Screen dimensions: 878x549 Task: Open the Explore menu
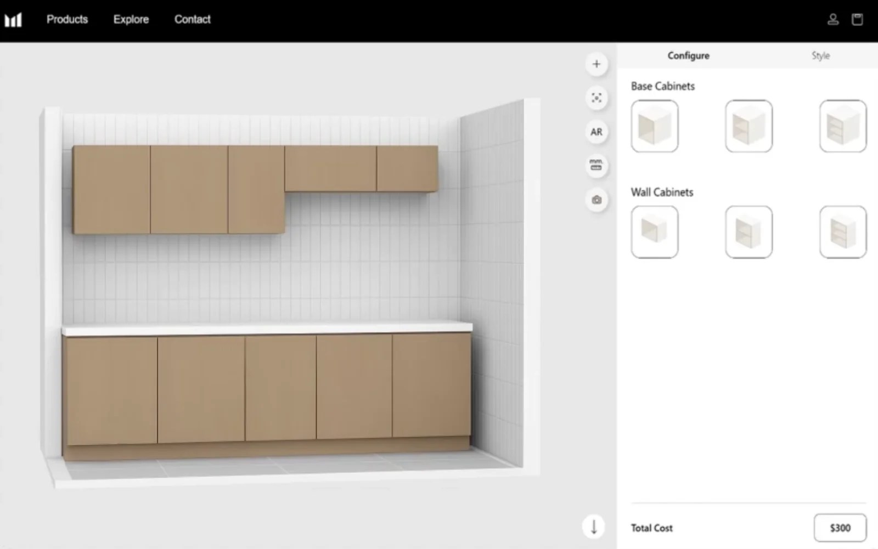coord(131,19)
